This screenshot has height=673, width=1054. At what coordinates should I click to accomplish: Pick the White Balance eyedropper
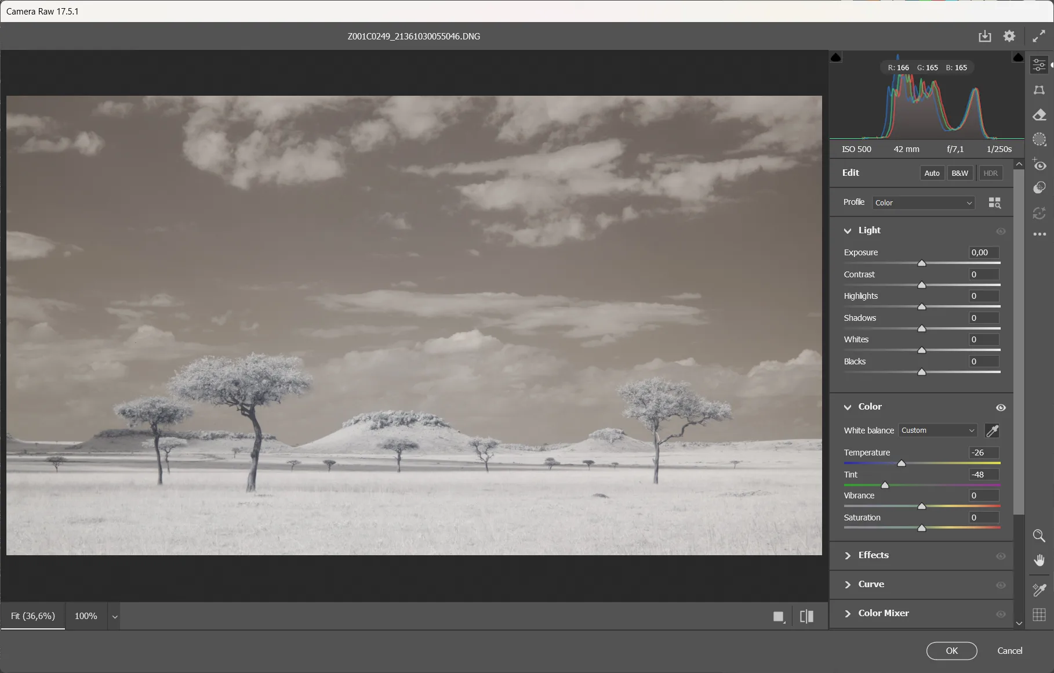(992, 430)
